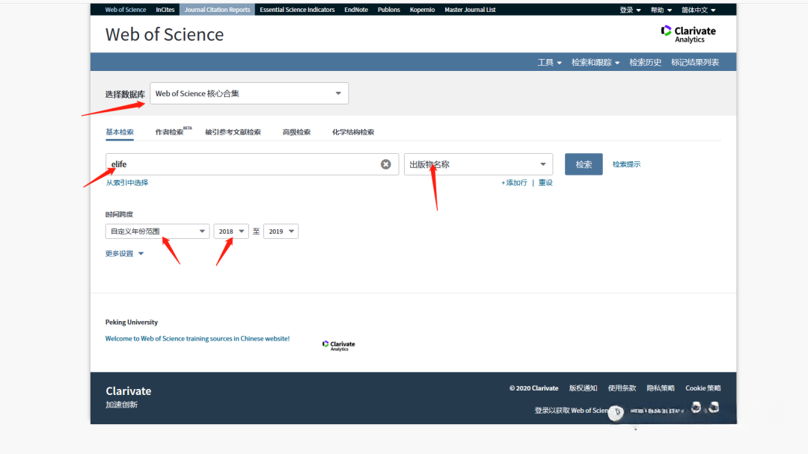
Task: Click the Cookie 策略 footer link
Action: [703, 388]
